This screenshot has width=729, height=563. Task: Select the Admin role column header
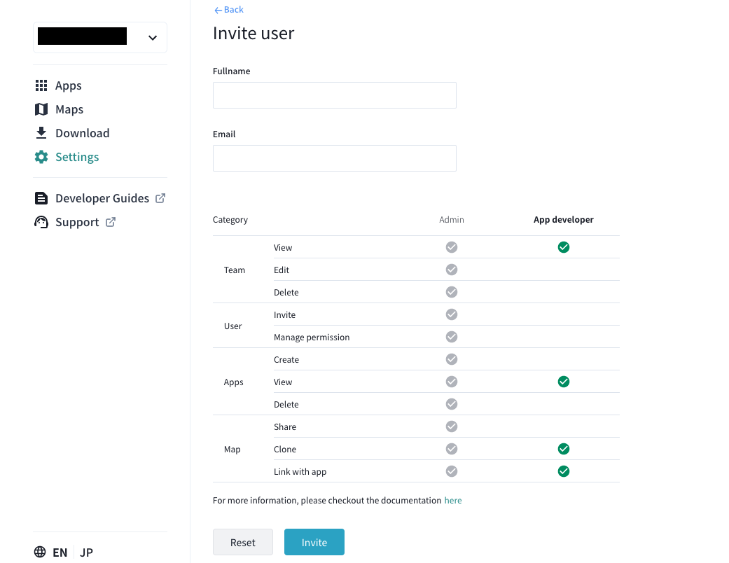point(452,219)
